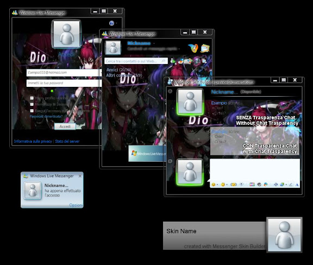The height and width of the screenshot is (265, 313).
Task: Open the font settings A icon
Action: tap(297, 185)
